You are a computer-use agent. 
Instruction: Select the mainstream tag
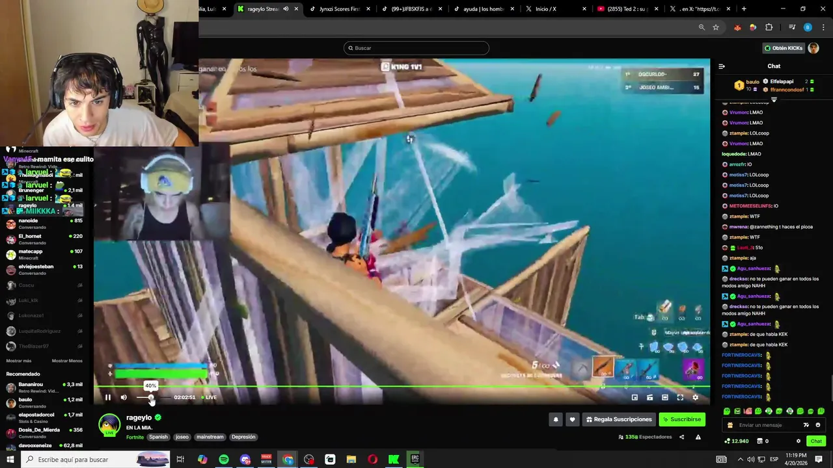coord(210,437)
